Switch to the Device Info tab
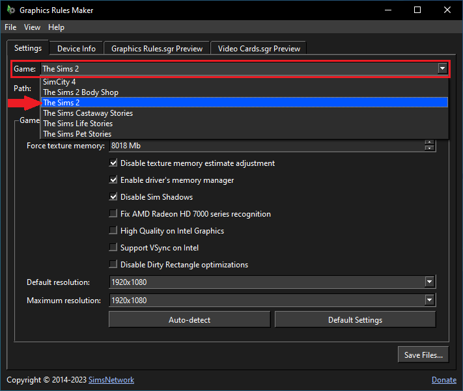This screenshot has height=391, width=463. tap(76, 49)
